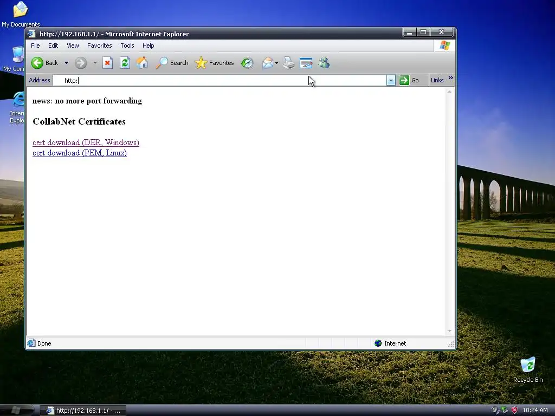This screenshot has height=416, width=555.
Task: Print the page using printer icon
Action: [x=289, y=63]
